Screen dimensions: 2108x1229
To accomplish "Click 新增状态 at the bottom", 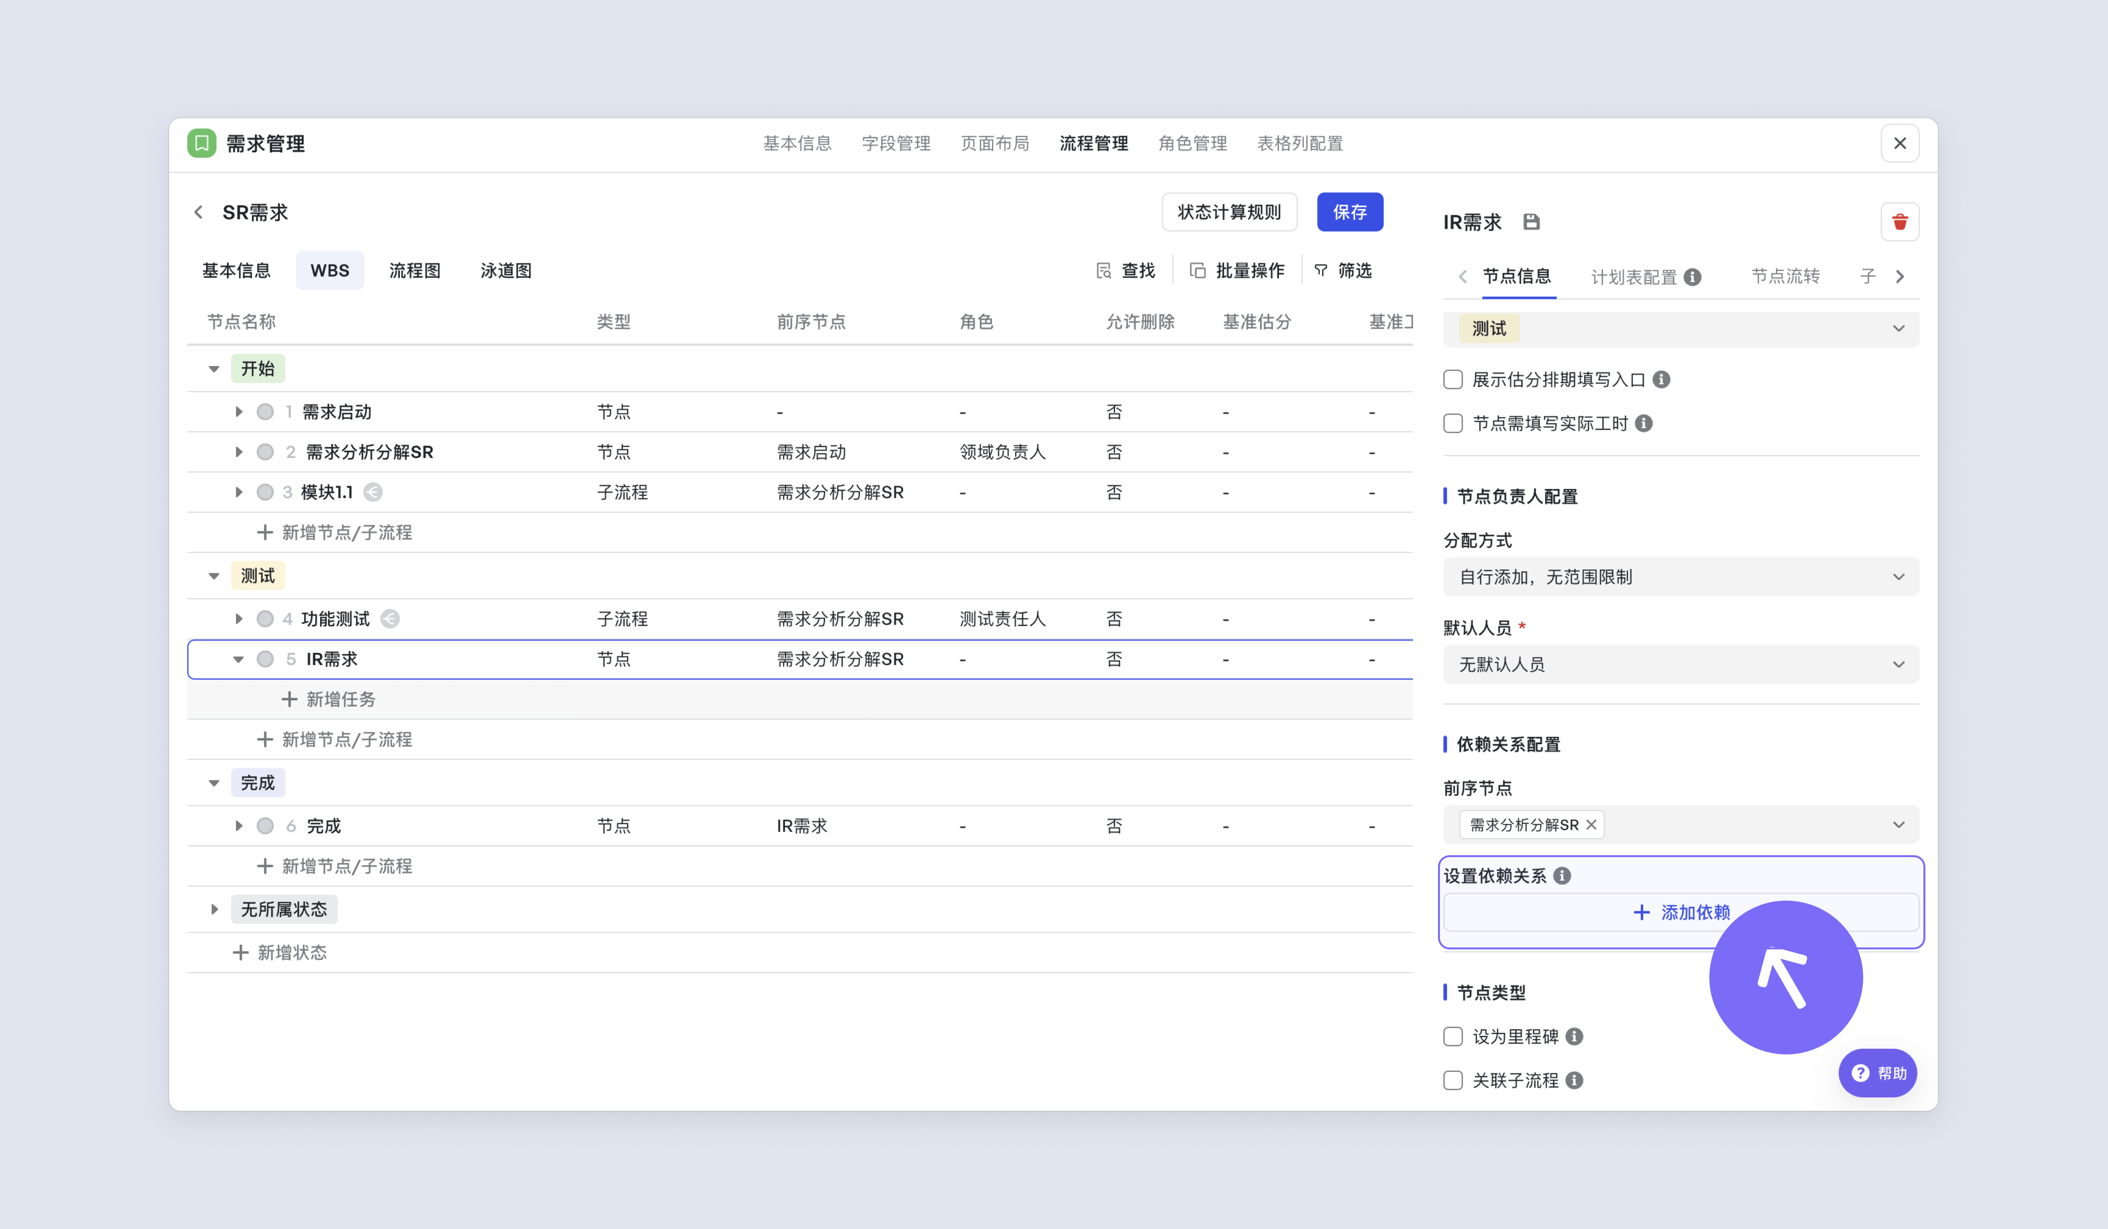I will pos(279,952).
